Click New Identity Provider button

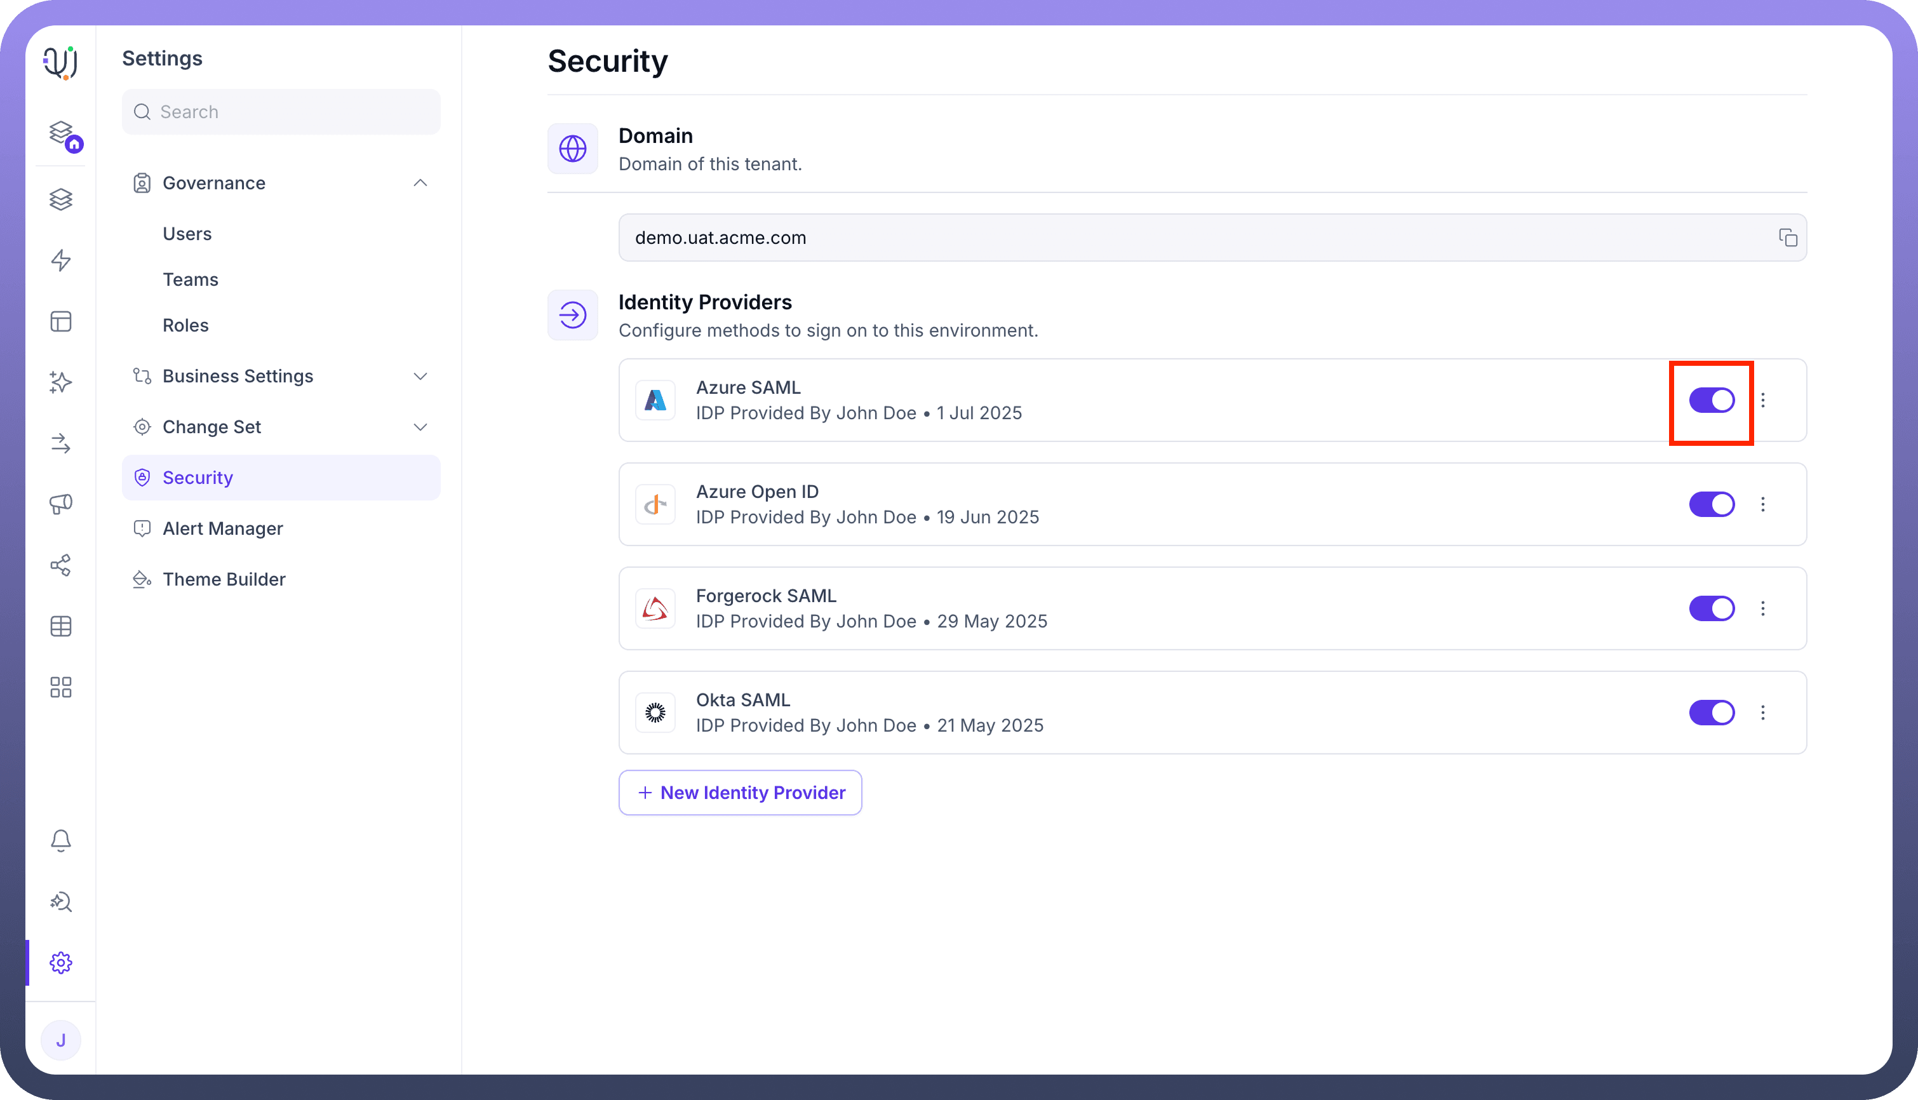[739, 793]
